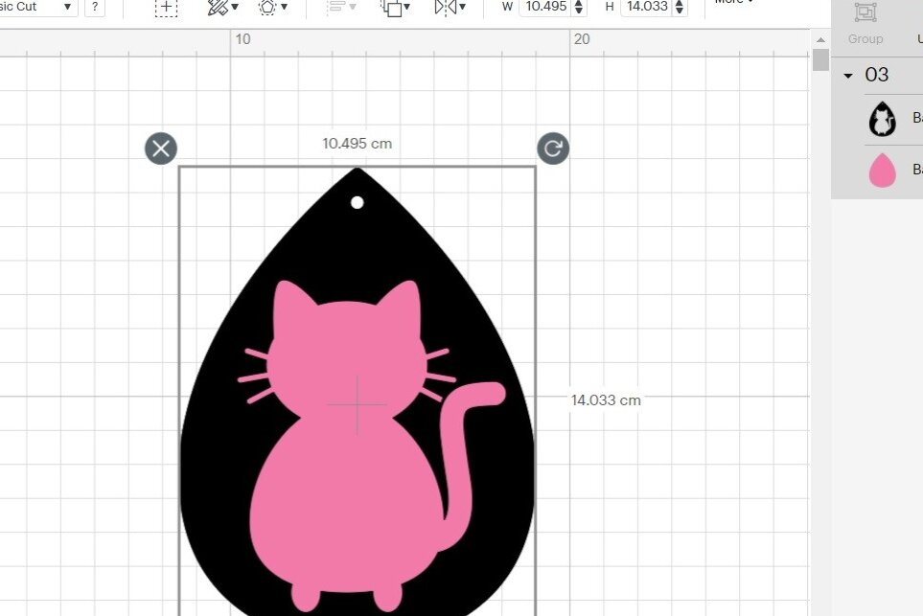The image size is (923, 616).
Task: Click the Group icon in layers panel
Action: click(865, 21)
